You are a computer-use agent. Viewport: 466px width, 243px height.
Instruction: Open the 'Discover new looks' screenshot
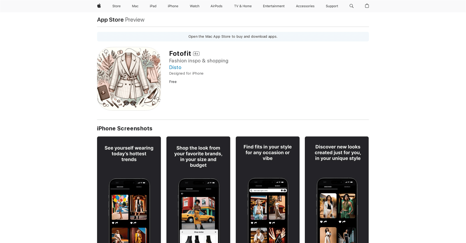[x=337, y=189]
